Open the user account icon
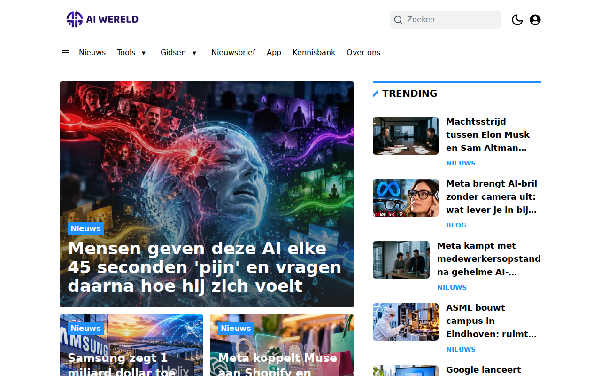The height and width of the screenshot is (376, 601). [x=535, y=20]
